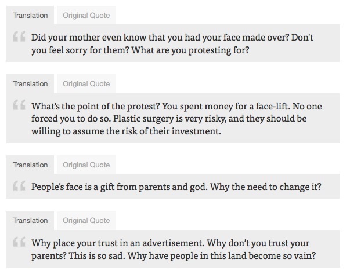This screenshot has width=350, height=274.
Task: Select Translation tab above the advertisement quote
Action: (30, 221)
